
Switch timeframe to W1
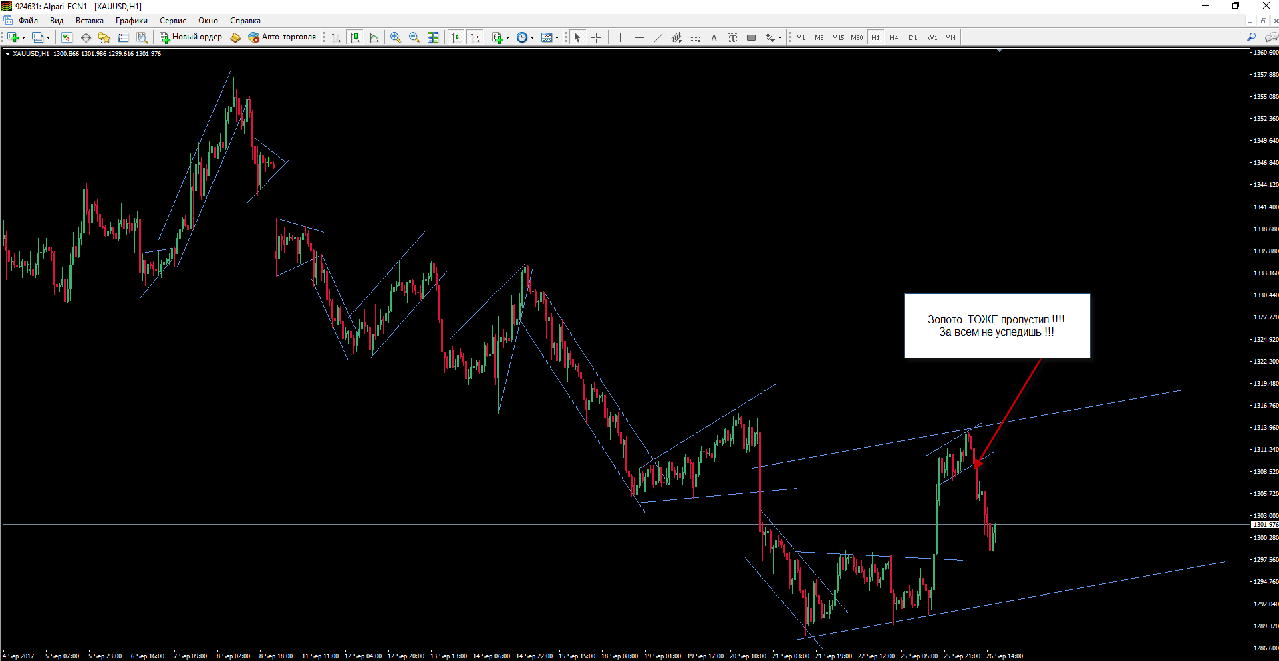tap(932, 37)
